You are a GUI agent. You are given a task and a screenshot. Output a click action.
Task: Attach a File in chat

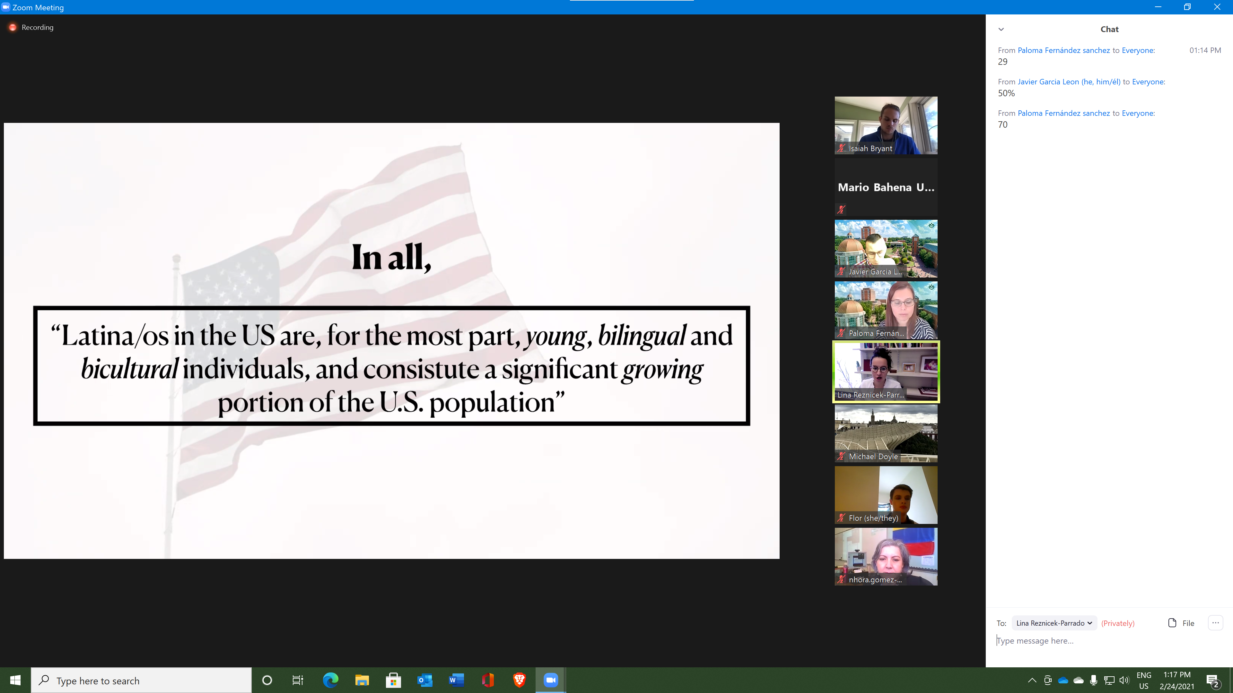click(1181, 623)
